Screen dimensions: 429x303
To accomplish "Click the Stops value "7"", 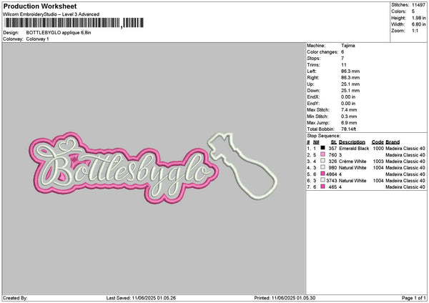I will pos(342,59).
